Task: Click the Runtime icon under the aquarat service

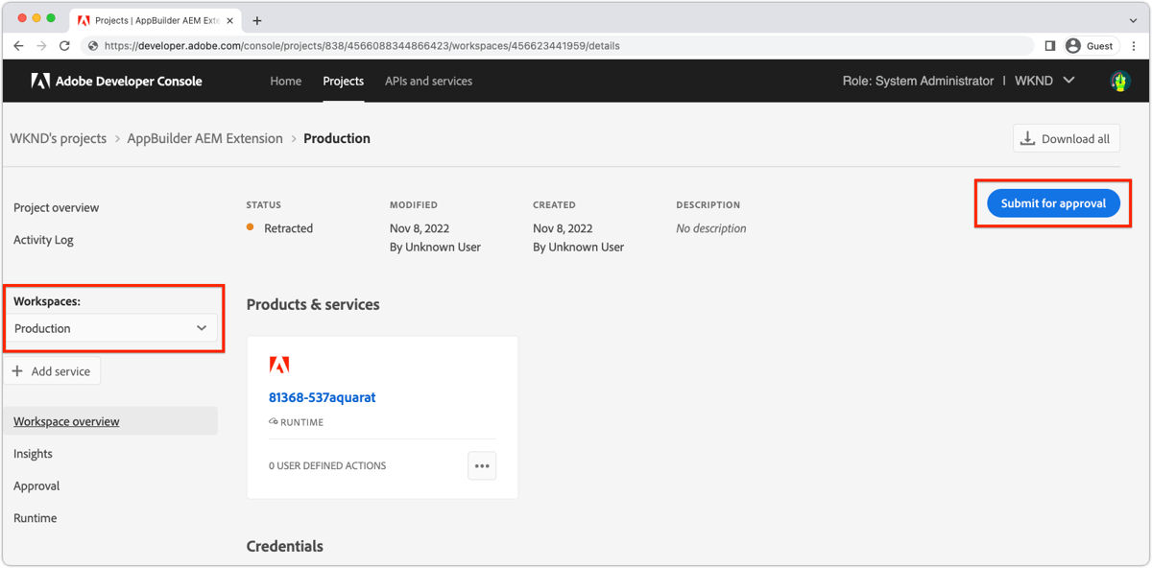Action: (274, 421)
